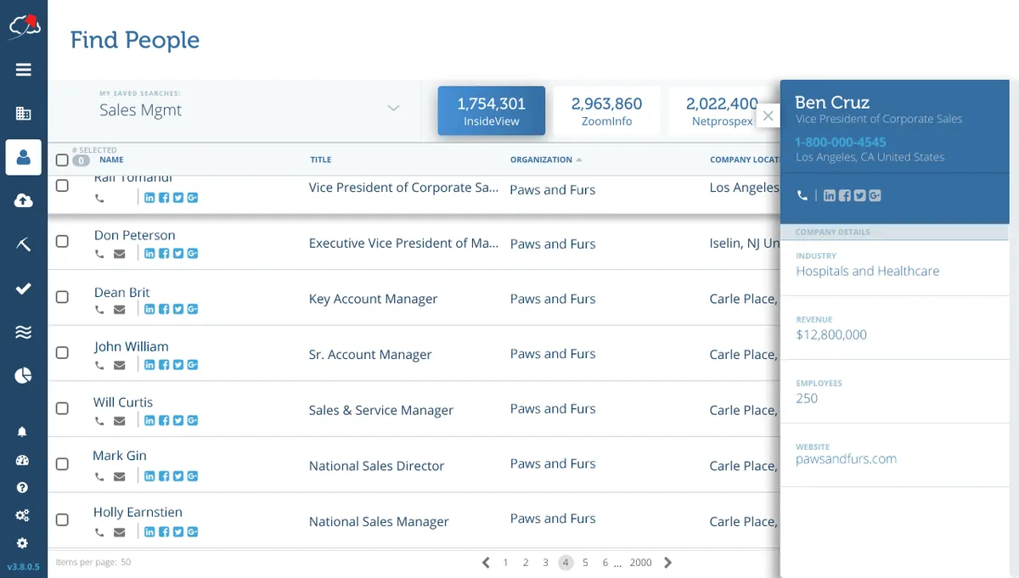
Task: Go to page 5
Action: 585,563
